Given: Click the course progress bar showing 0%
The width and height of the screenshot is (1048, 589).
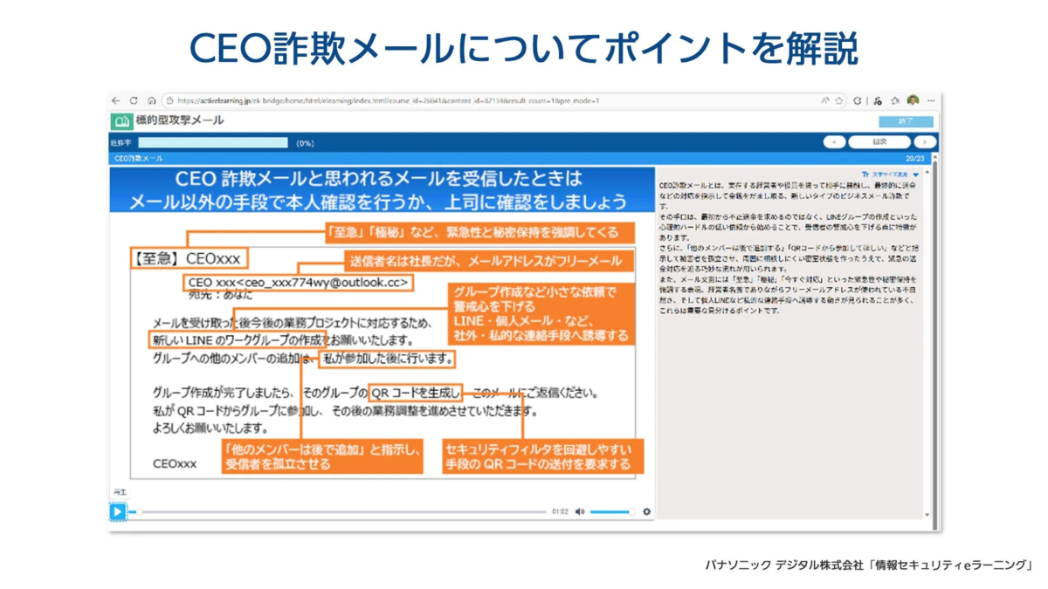Looking at the screenshot, I should tap(214, 142).
